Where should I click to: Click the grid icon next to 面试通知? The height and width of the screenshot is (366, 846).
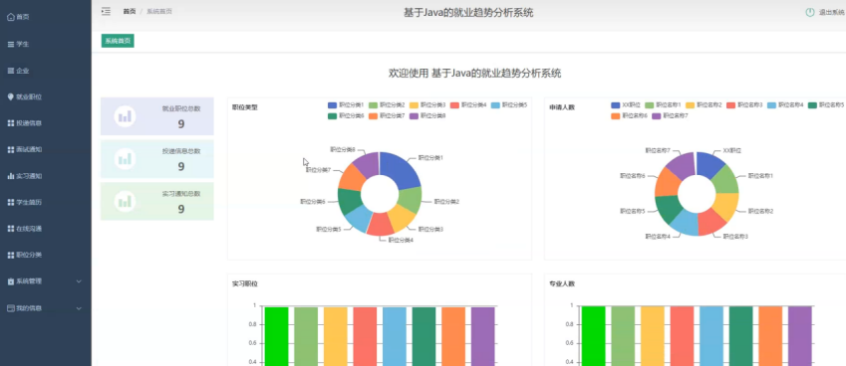(x=11, y=149)
